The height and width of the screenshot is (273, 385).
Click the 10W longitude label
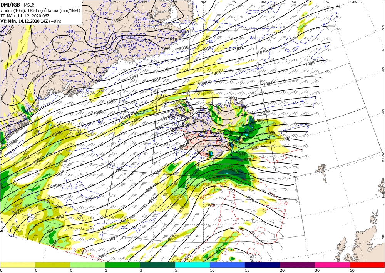pos(263,2)
